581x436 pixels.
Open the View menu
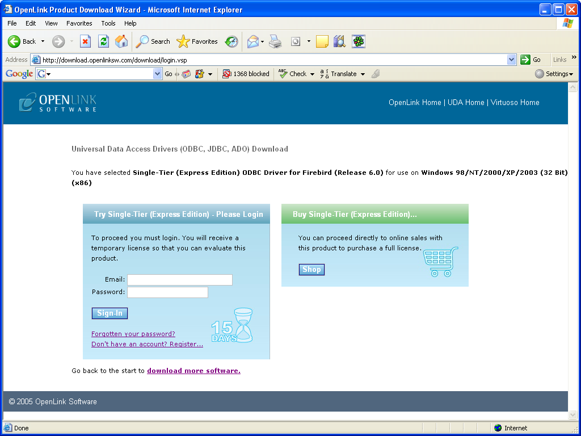51,23
